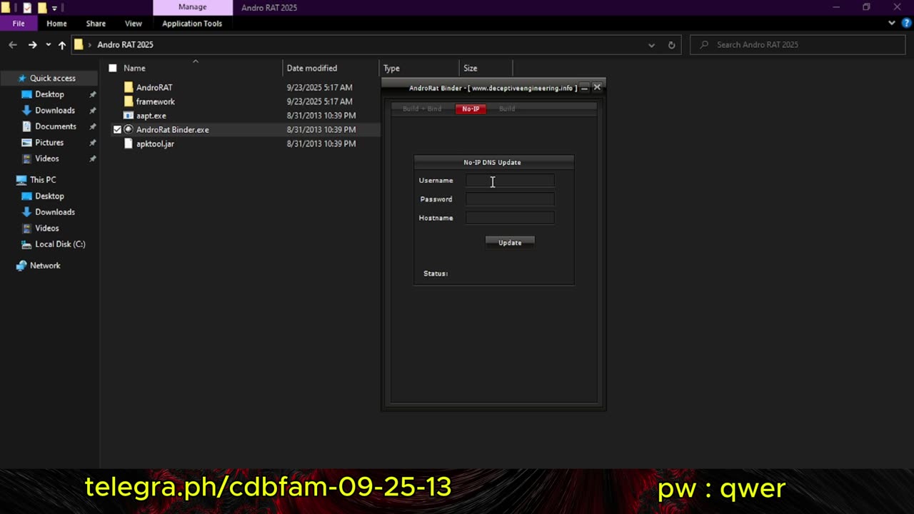Click the Search Andro RAT 2025 box
The width and height of the screenshot is (914, 514).
coord(799,44)
